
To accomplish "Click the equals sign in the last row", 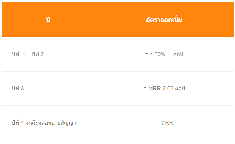I will point(157,123).
